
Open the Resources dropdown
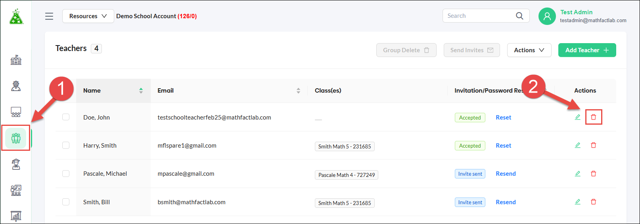pyautogui.click(x=88, y=16)
